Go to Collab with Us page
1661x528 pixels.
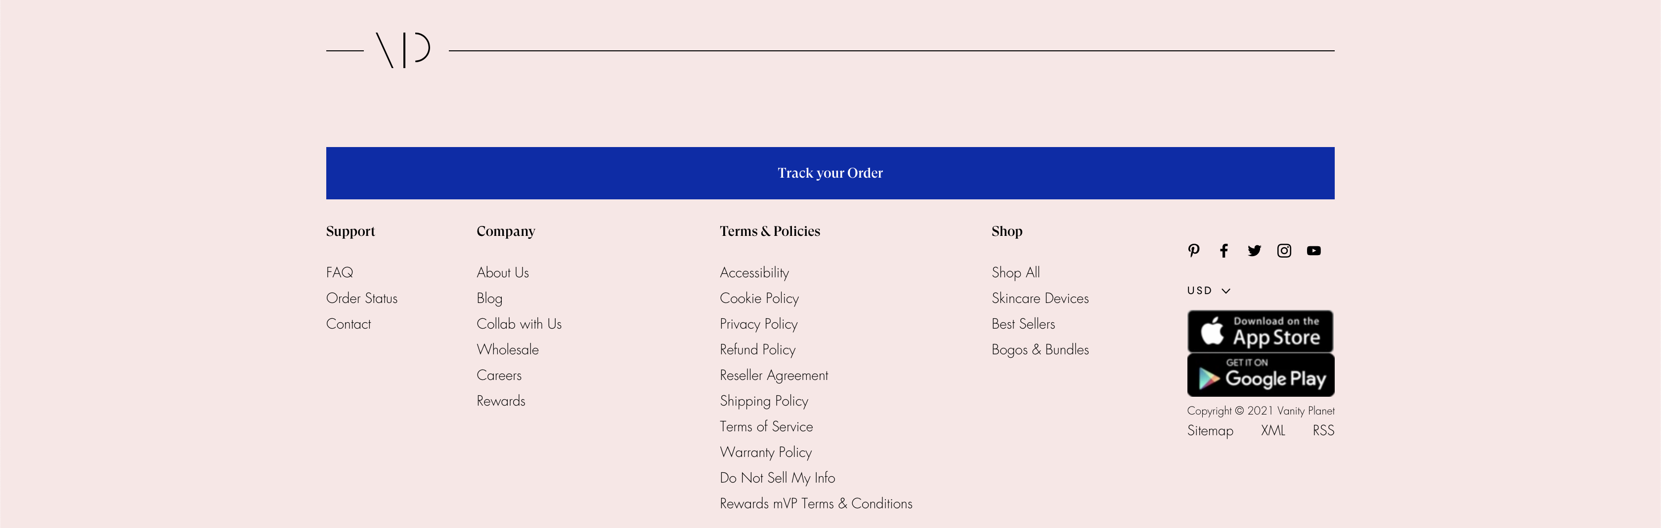click(x=519, y=324)
